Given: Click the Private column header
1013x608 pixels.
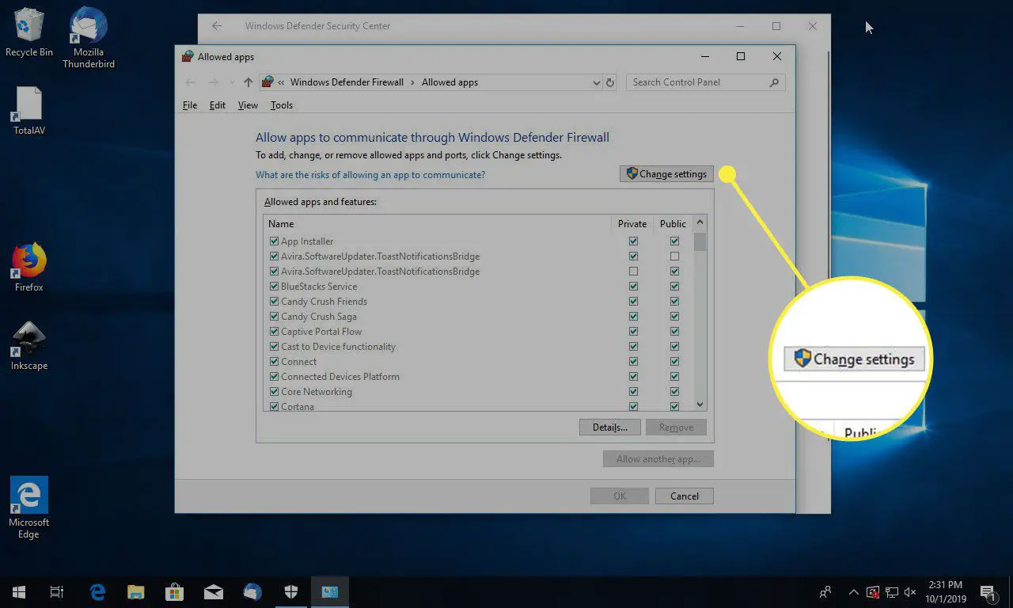Looking at the screenshot, I should tap(632, 224).
